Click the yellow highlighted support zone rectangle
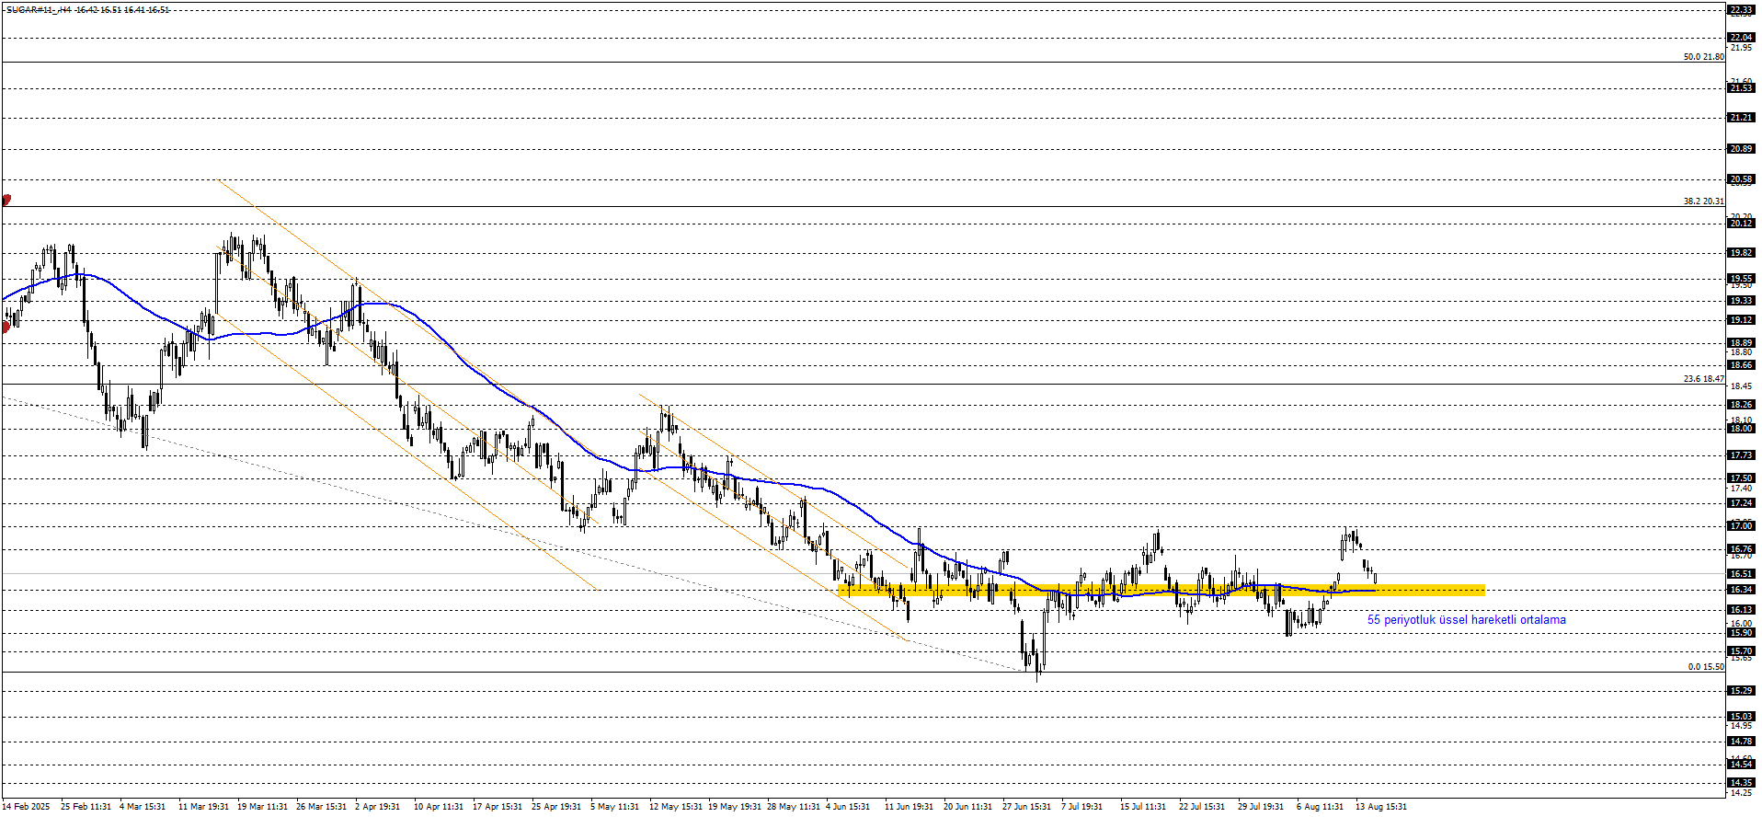This screenshot has width=1762, height=817. coord(1161,590)
